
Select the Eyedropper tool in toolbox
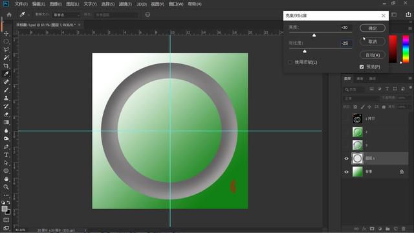(x=6, y=74)
